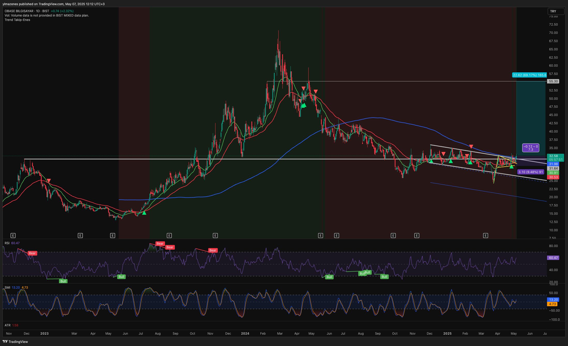Click the SMI indicator label

[x=7, y=288]
